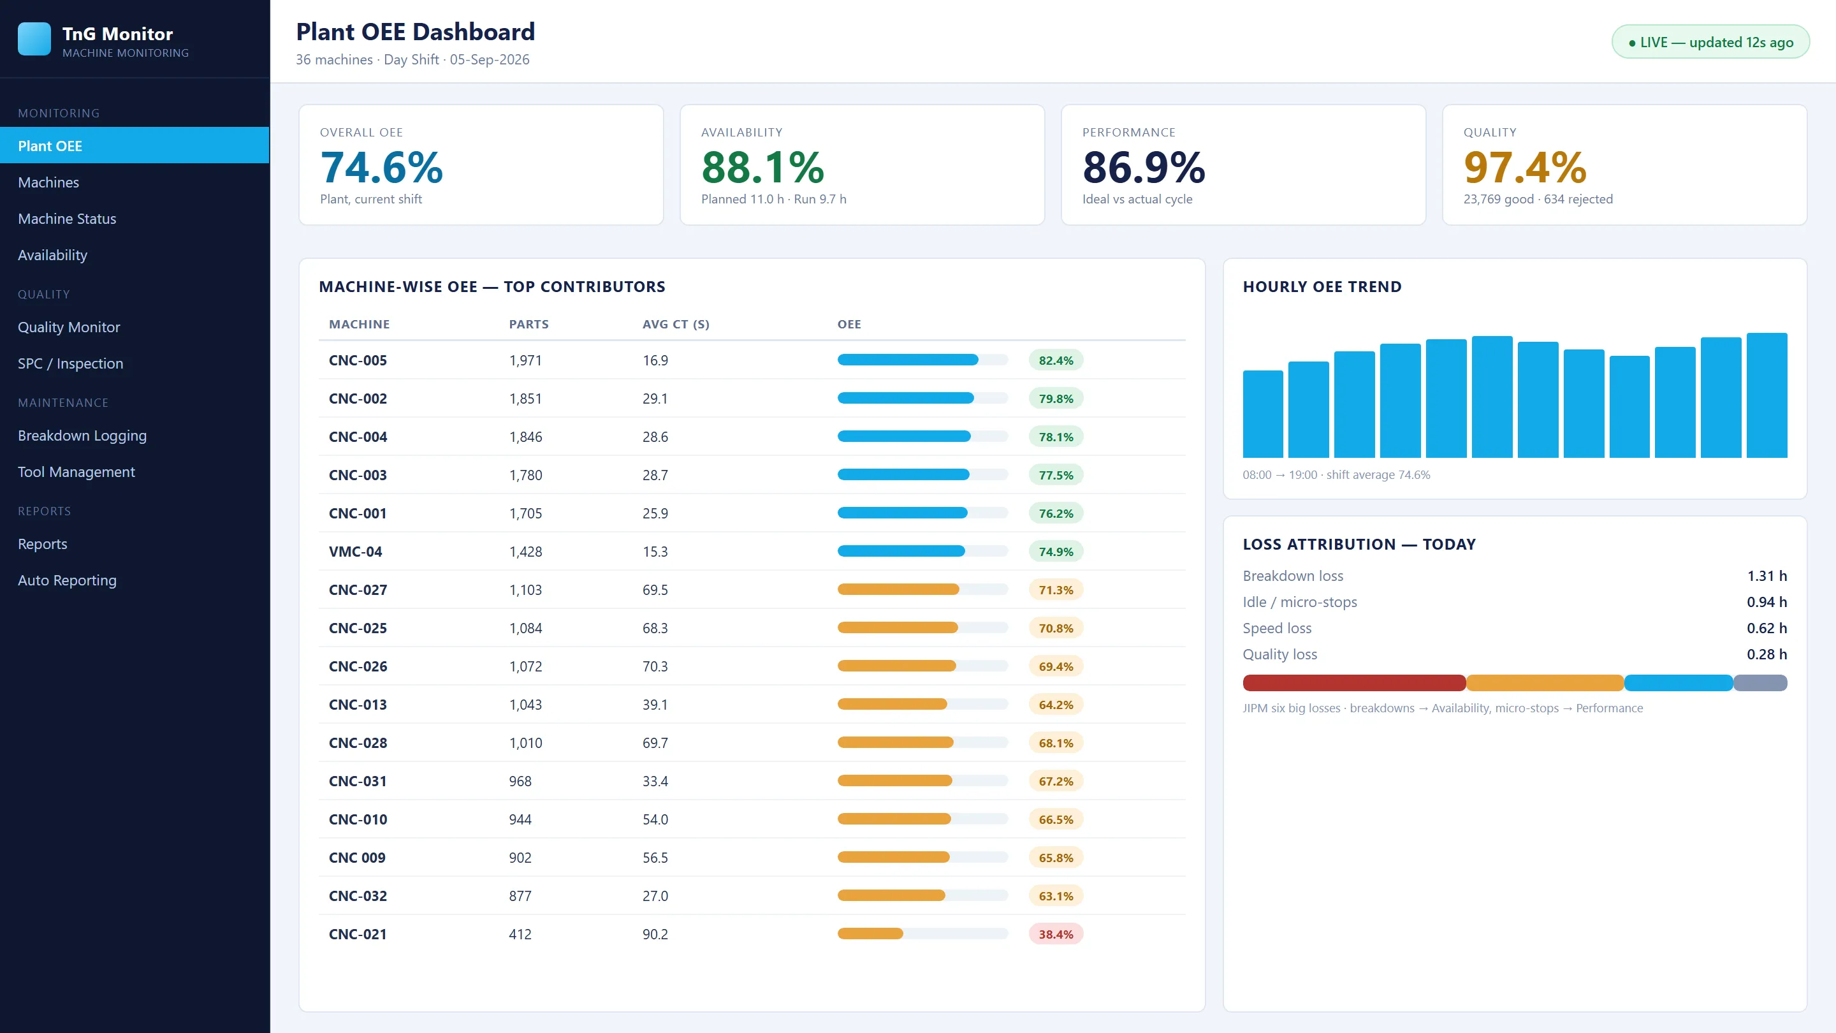
Task: Open Breakdown Logging
Action: click(x=135, y=435)
